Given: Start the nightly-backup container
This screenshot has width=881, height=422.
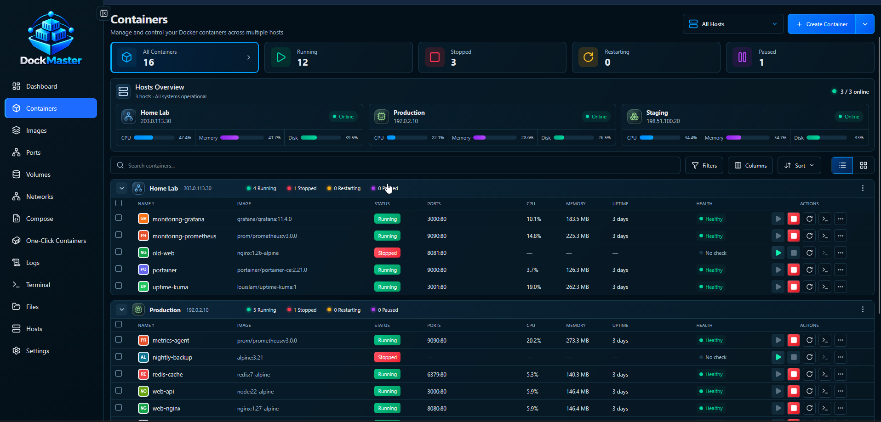Looking at the screenshot, I should (778, 357).
